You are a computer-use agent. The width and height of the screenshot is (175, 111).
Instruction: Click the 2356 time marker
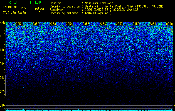point(103,24)
